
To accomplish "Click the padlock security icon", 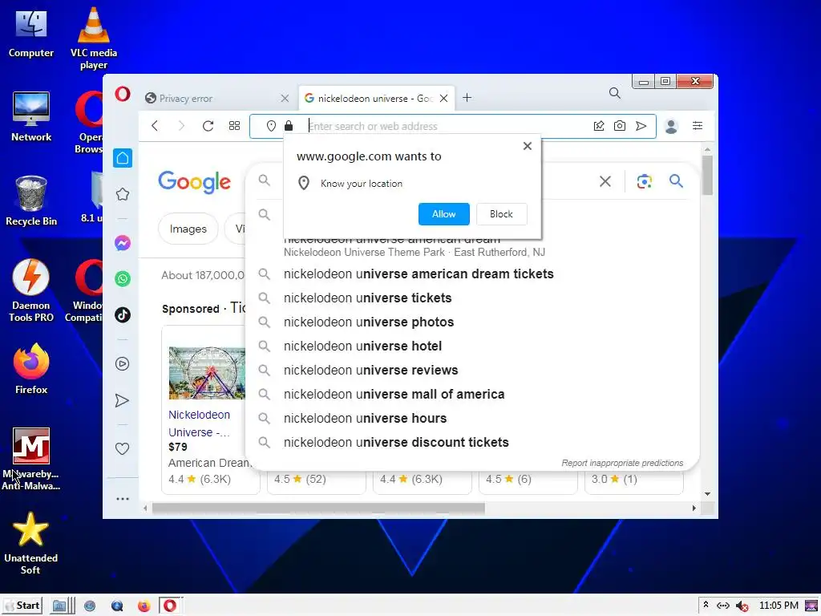I will pos(289,126).
